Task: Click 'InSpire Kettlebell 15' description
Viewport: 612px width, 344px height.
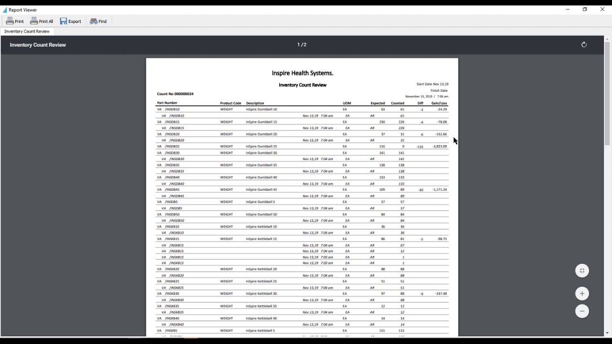Action: (262, 239)
